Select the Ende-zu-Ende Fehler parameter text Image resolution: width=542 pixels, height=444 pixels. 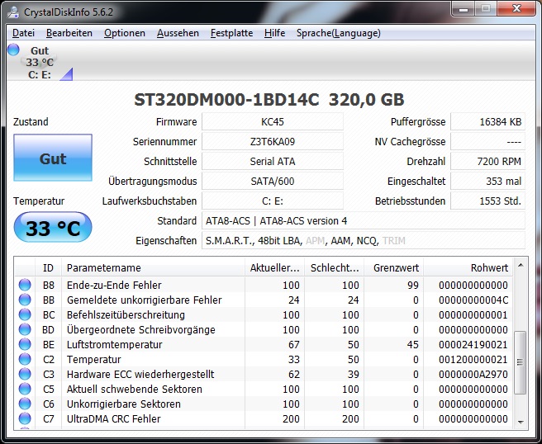(114, 286)
